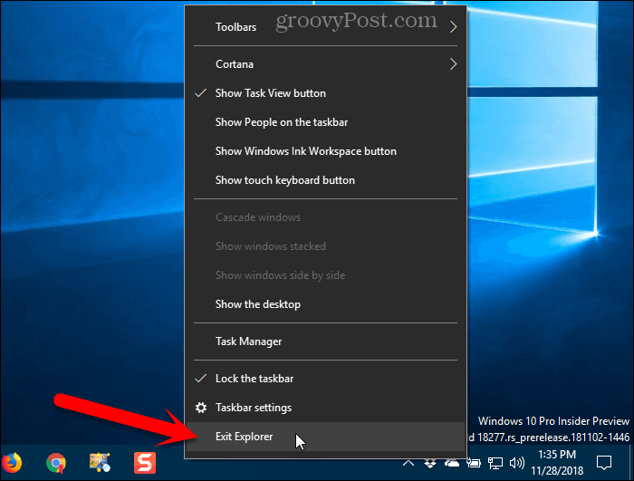Open the 1:35 PM clock and calendar
This screenshot has width=634, height=481.
click(x=557, y=462)
